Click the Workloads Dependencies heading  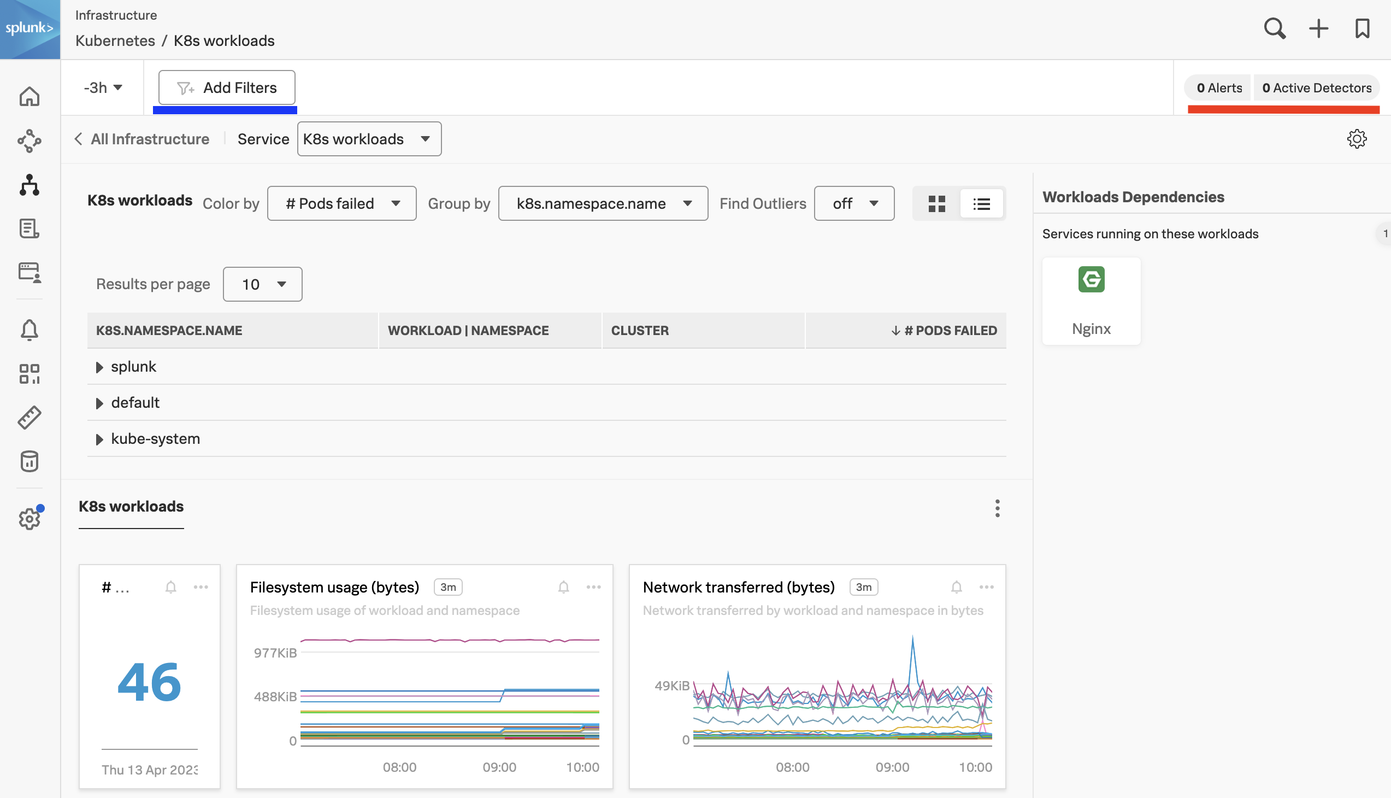(x=1133, y=197)
